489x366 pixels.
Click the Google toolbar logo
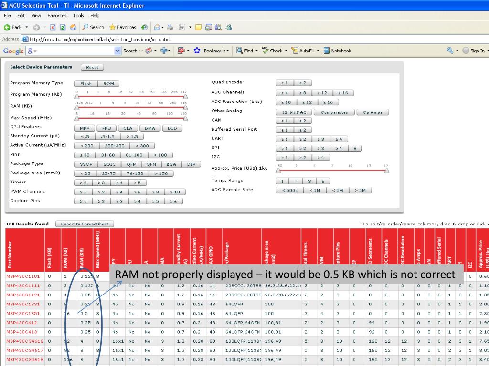pos(13,51)
